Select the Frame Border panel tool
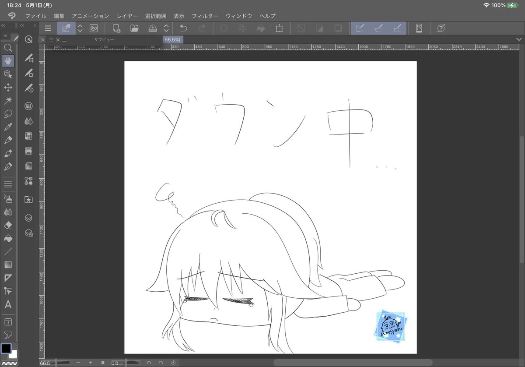Image resolution: width=525 pixels, height=367 pixels. pyautogui.click(x=8, y=322)
